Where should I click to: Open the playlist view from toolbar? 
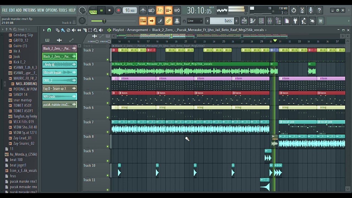[x=244, y=21]
